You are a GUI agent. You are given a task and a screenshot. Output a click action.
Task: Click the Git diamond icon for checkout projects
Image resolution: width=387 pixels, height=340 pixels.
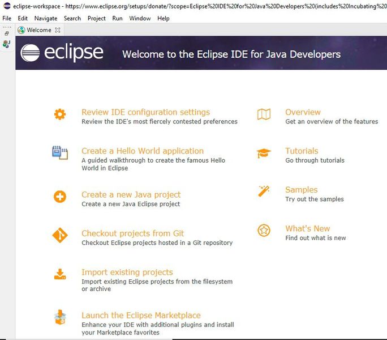click(x=60, y=235)
